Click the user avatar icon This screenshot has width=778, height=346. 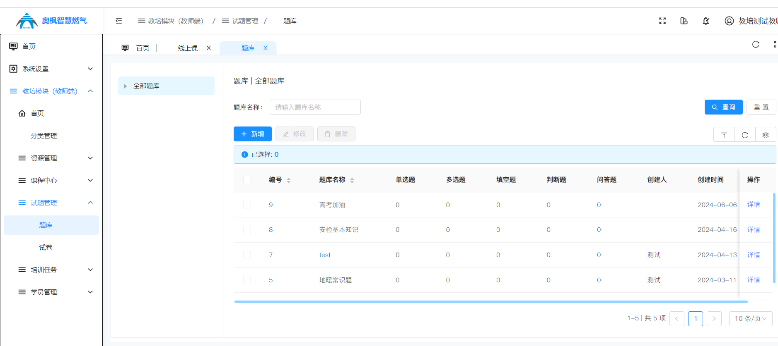point(729,21)
